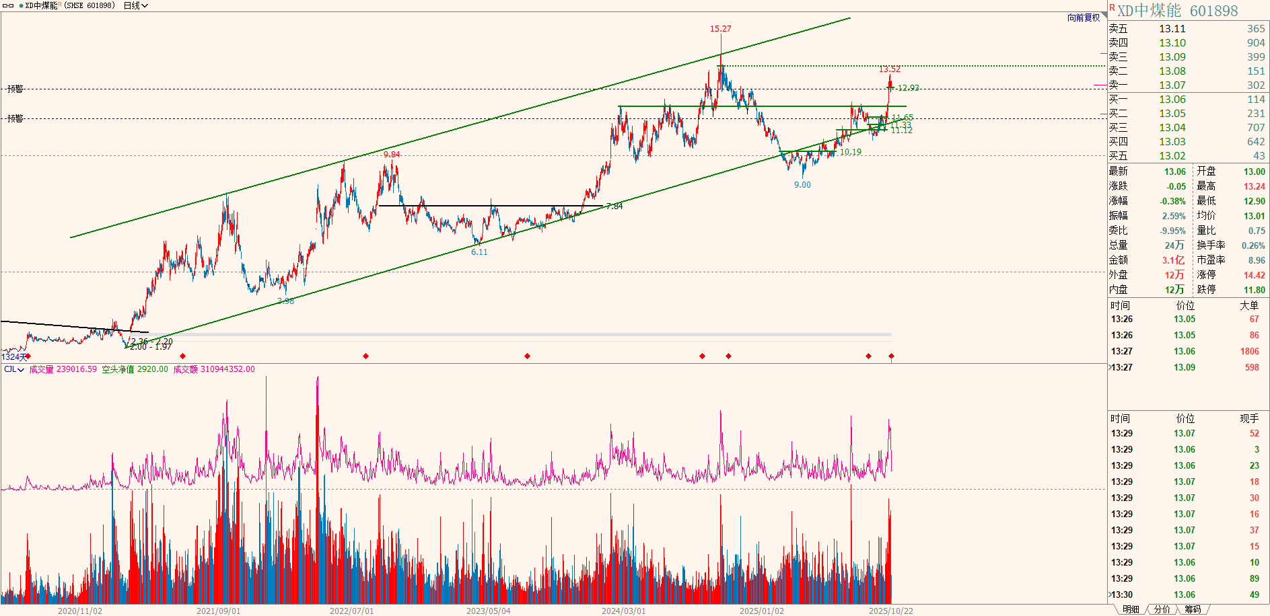
Task: Open the CJL indicator dropdown
Action: pos(14,369)
